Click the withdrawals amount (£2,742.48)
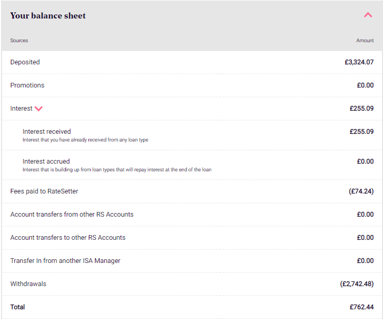The height and width of the screenshot is (319, 383). click(x=357, y=283)
